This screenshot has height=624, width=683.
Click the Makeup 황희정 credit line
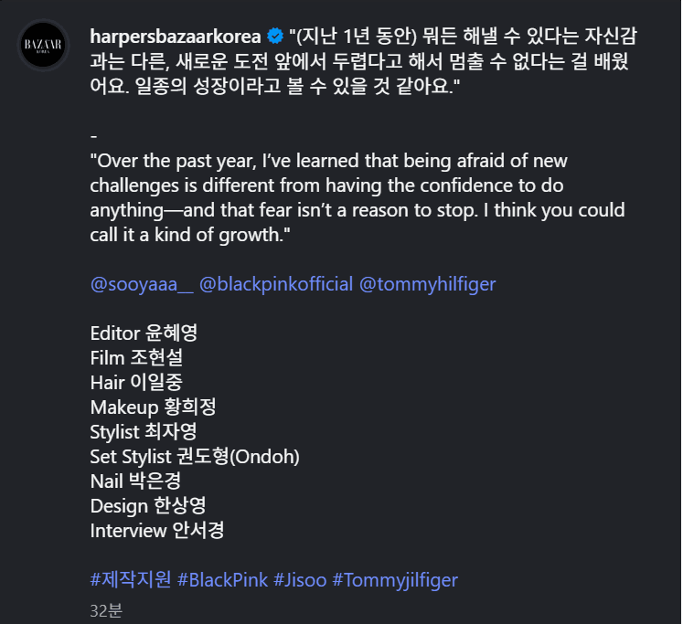tap(153, 407)
